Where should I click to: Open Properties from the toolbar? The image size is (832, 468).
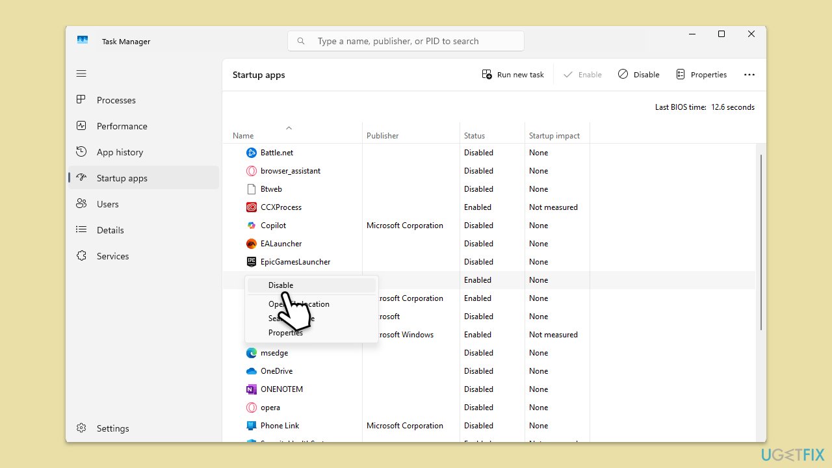pyautogui.click(x=701, y=75)
